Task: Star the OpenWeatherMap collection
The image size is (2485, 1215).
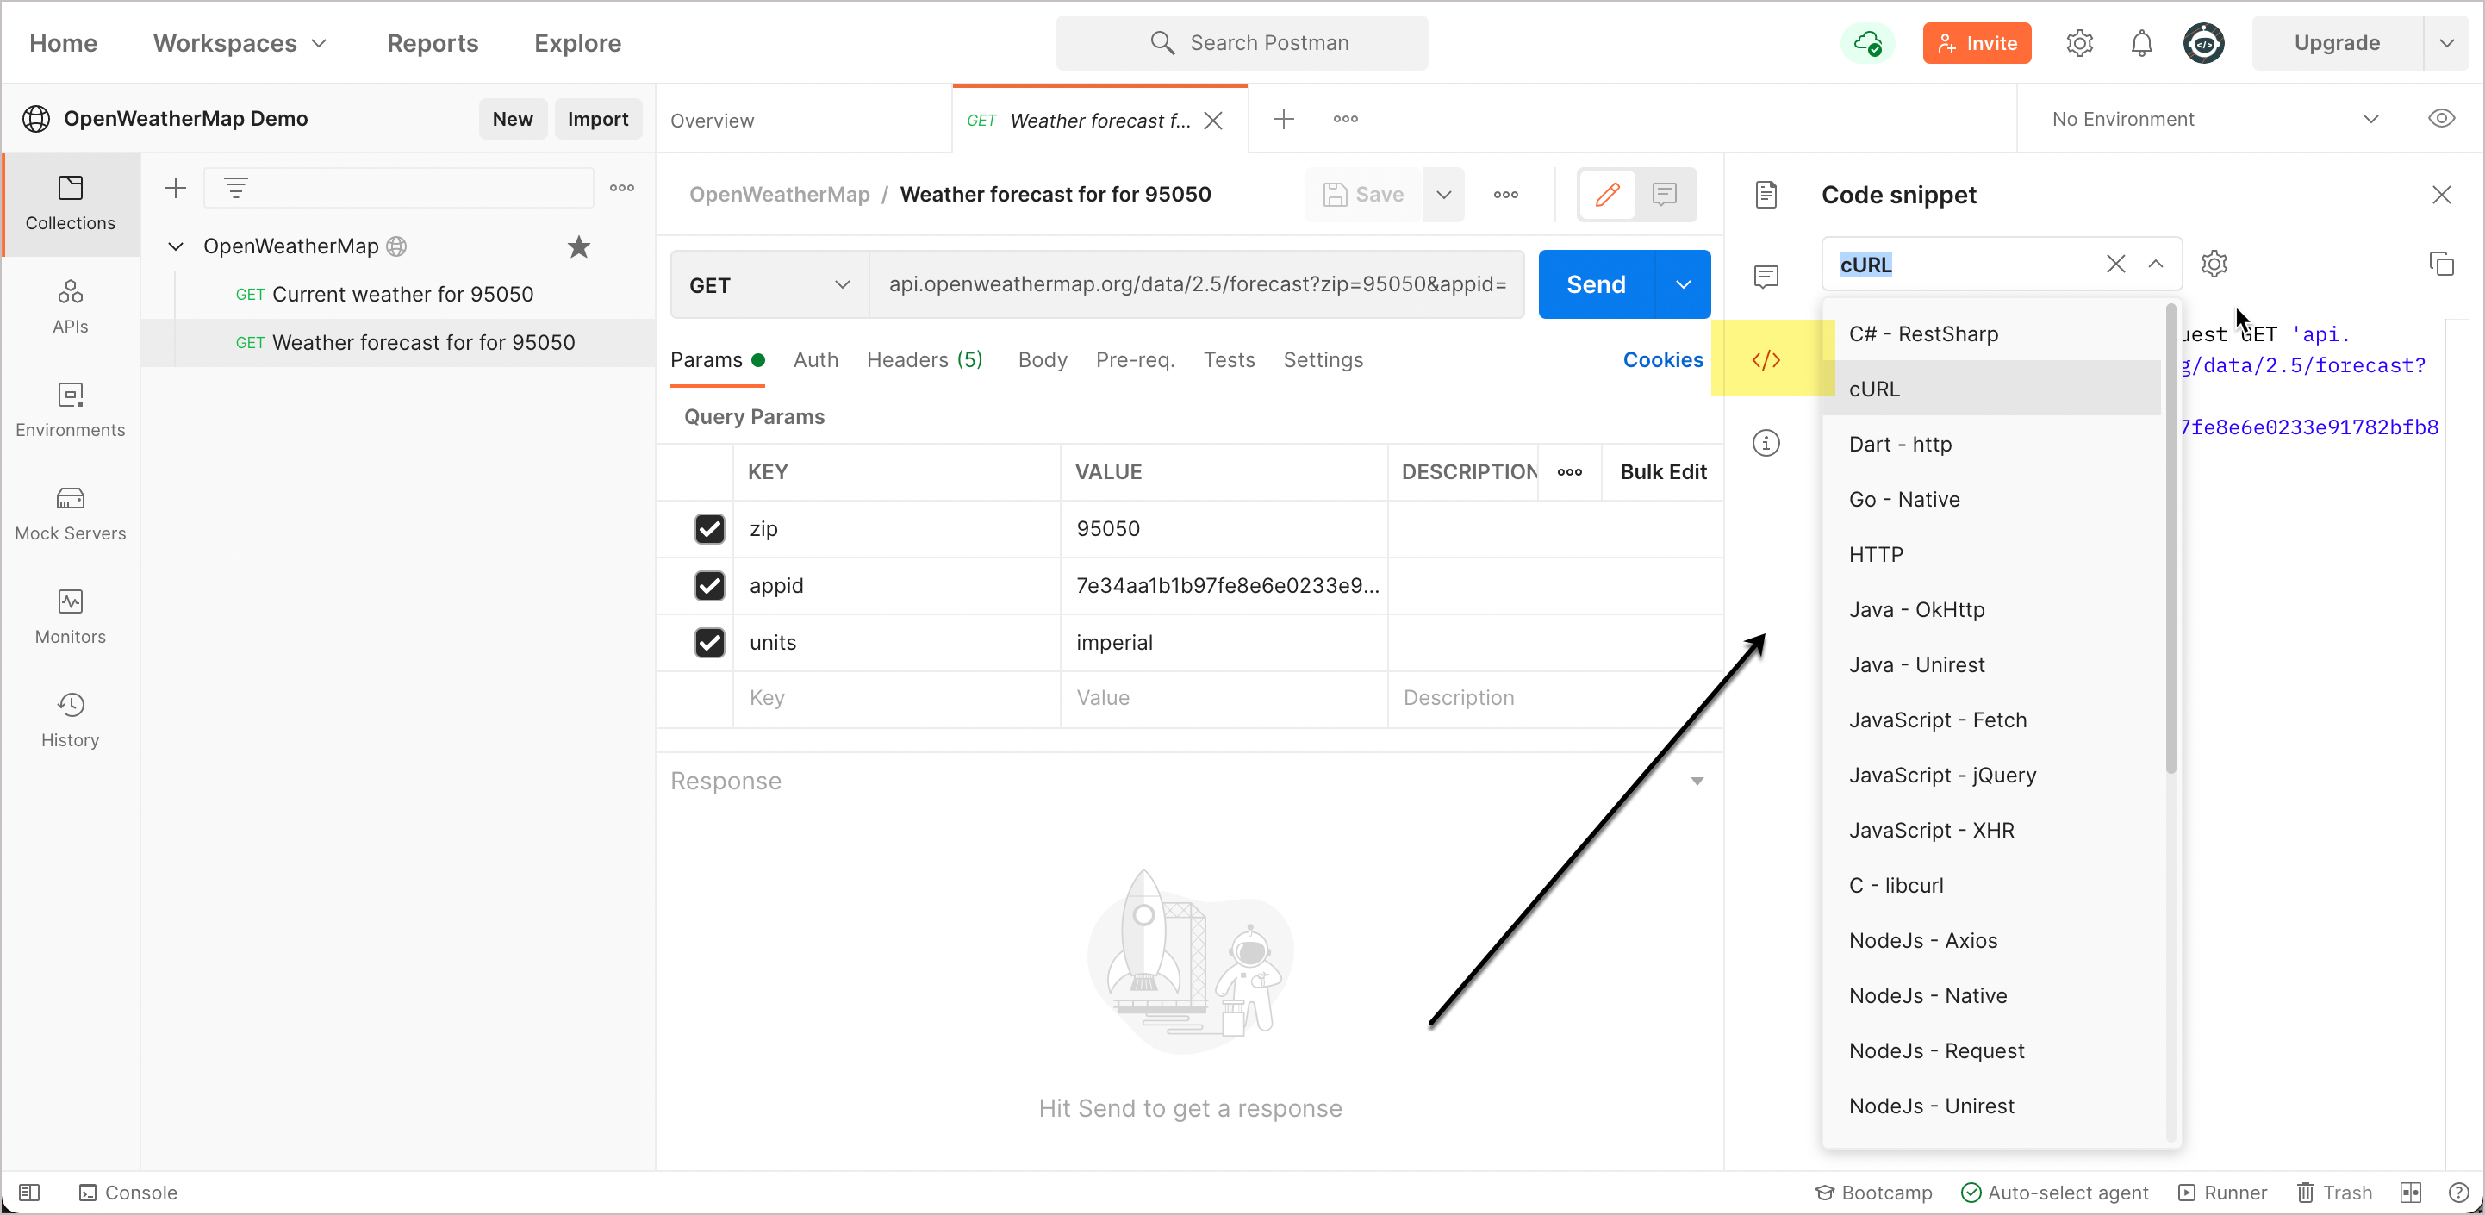Action: 579,247
